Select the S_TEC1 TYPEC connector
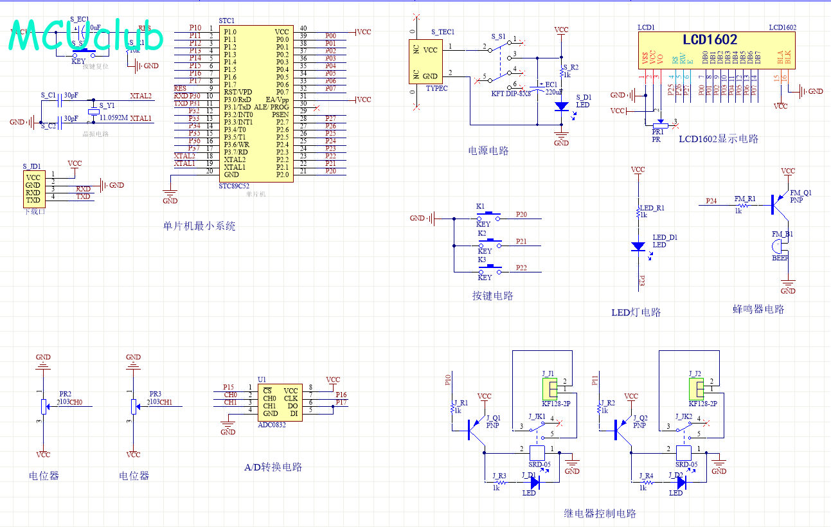831x527 pixels. [426, 62]
